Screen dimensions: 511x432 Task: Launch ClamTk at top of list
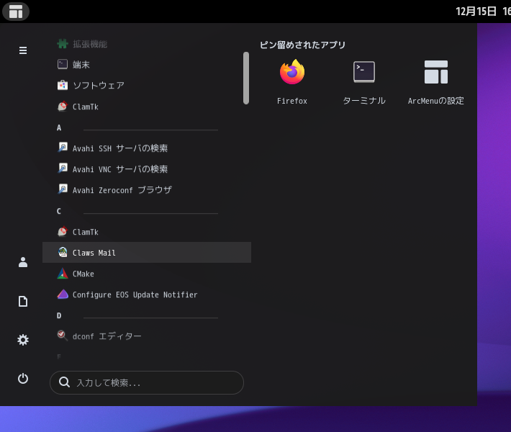click(147, 107)
